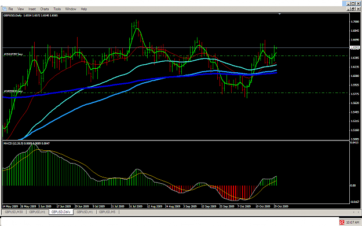Click the 10:07 AM system clock

click(353, 223)
